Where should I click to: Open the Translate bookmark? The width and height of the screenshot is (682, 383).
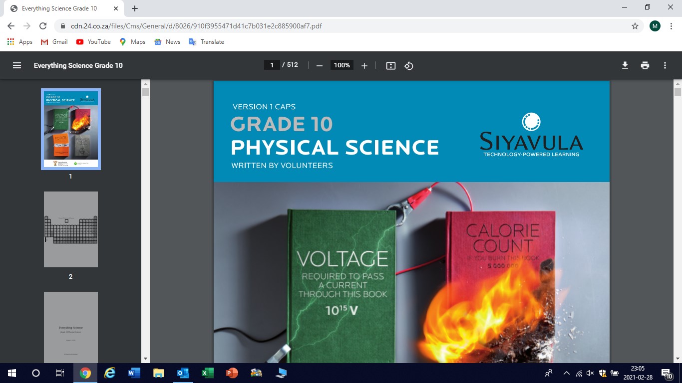point(206,42)
